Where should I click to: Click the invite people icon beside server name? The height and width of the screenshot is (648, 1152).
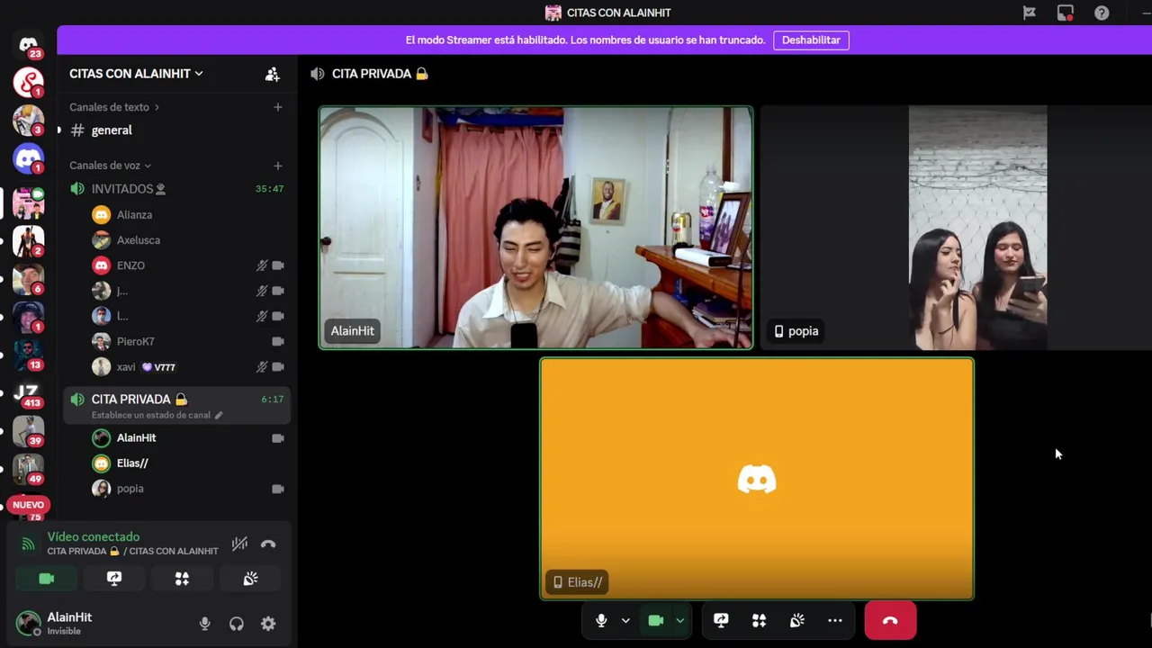click(272, 74)
